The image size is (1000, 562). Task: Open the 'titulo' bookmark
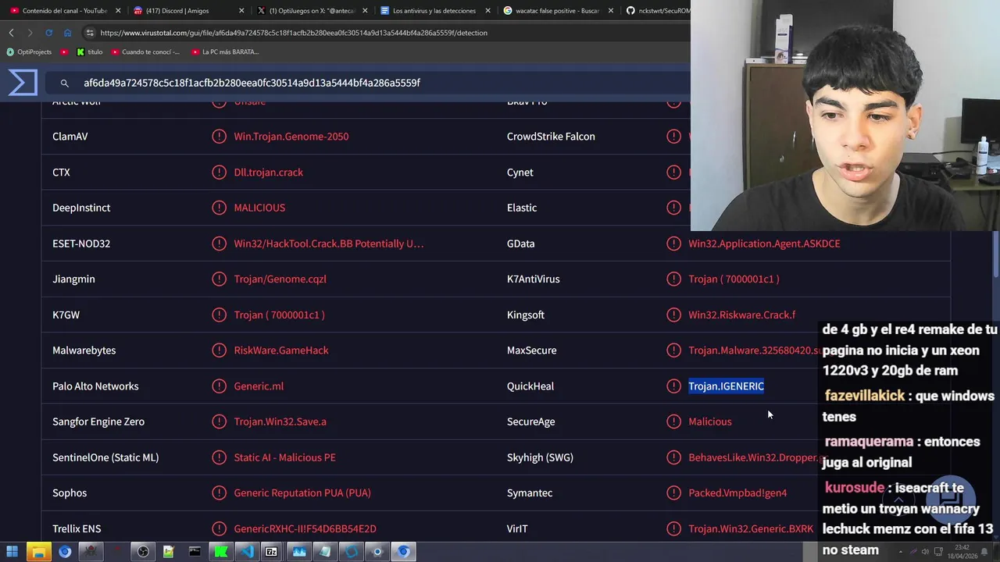(90, 52)
